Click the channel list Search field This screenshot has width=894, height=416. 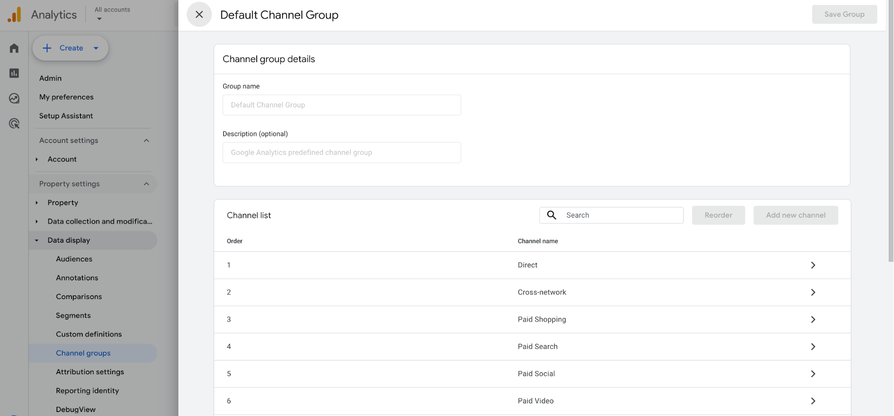click(x=622, y=215)
